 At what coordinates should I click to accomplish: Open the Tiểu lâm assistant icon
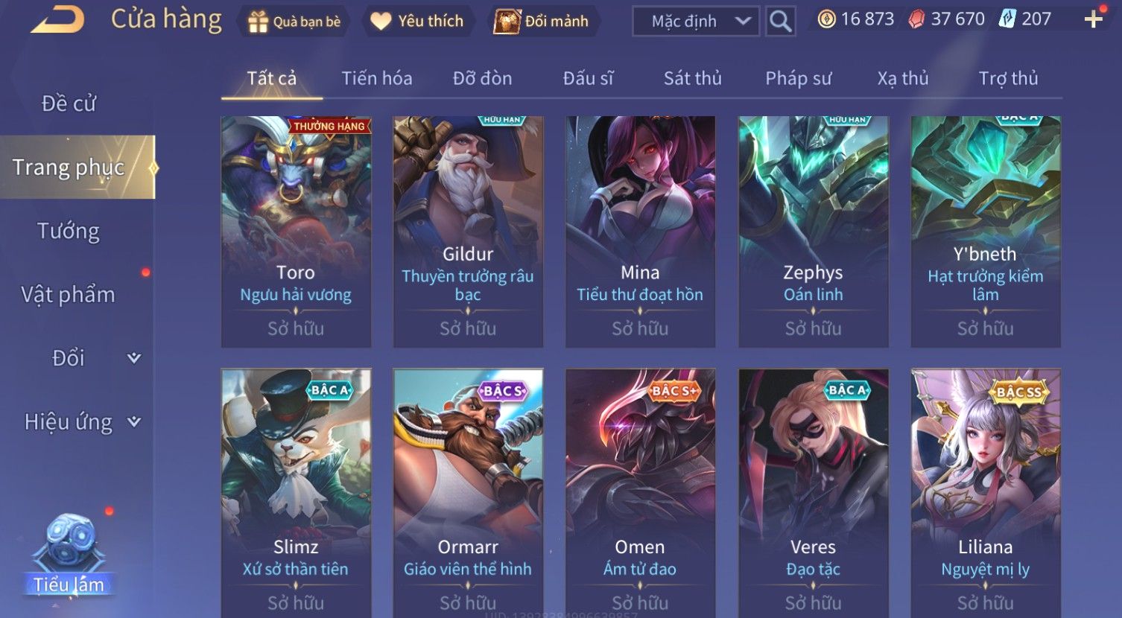tap(69, 555)
